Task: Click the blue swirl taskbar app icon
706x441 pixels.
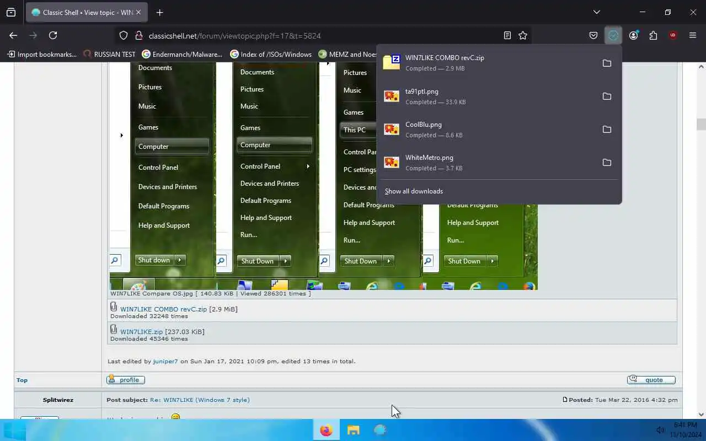Action: click(x=380, y=430)
